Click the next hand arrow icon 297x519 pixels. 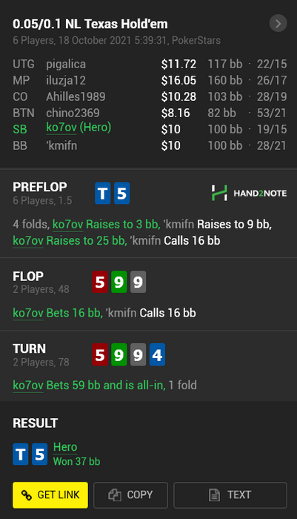278,24
